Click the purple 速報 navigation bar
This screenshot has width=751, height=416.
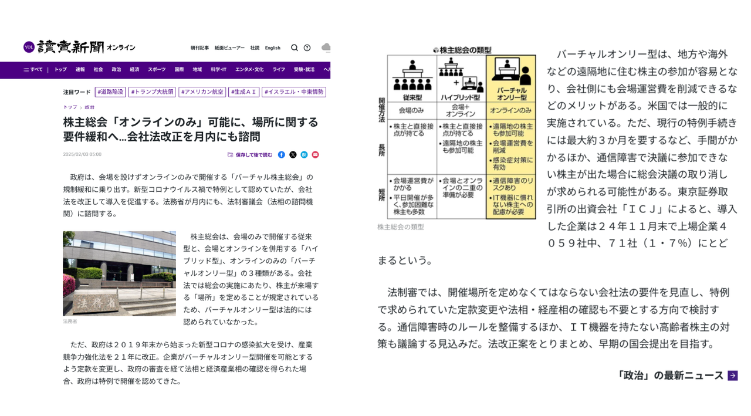pos(81,69)
